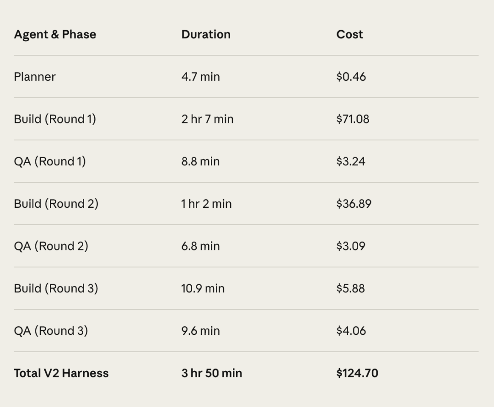Select the 2 hr 7 min duration
Image resolution: width=494 pixels, height=407 pixels.
point(207,119)
